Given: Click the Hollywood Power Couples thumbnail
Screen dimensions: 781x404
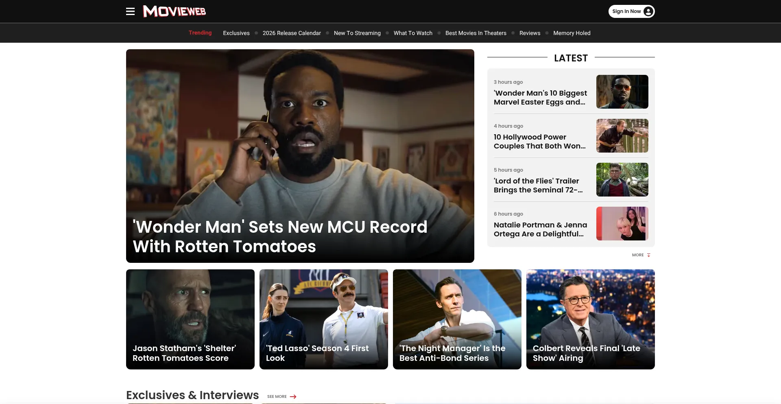Looking at the screenshot, I should 622,135.
